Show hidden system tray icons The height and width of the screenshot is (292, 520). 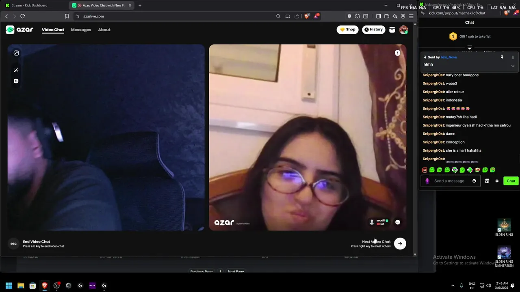tap(453, 286)
